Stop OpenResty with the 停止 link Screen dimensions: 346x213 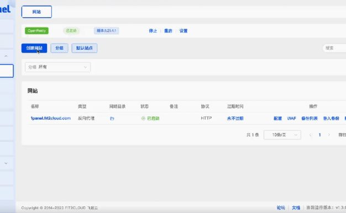click(x=153, y=31)
